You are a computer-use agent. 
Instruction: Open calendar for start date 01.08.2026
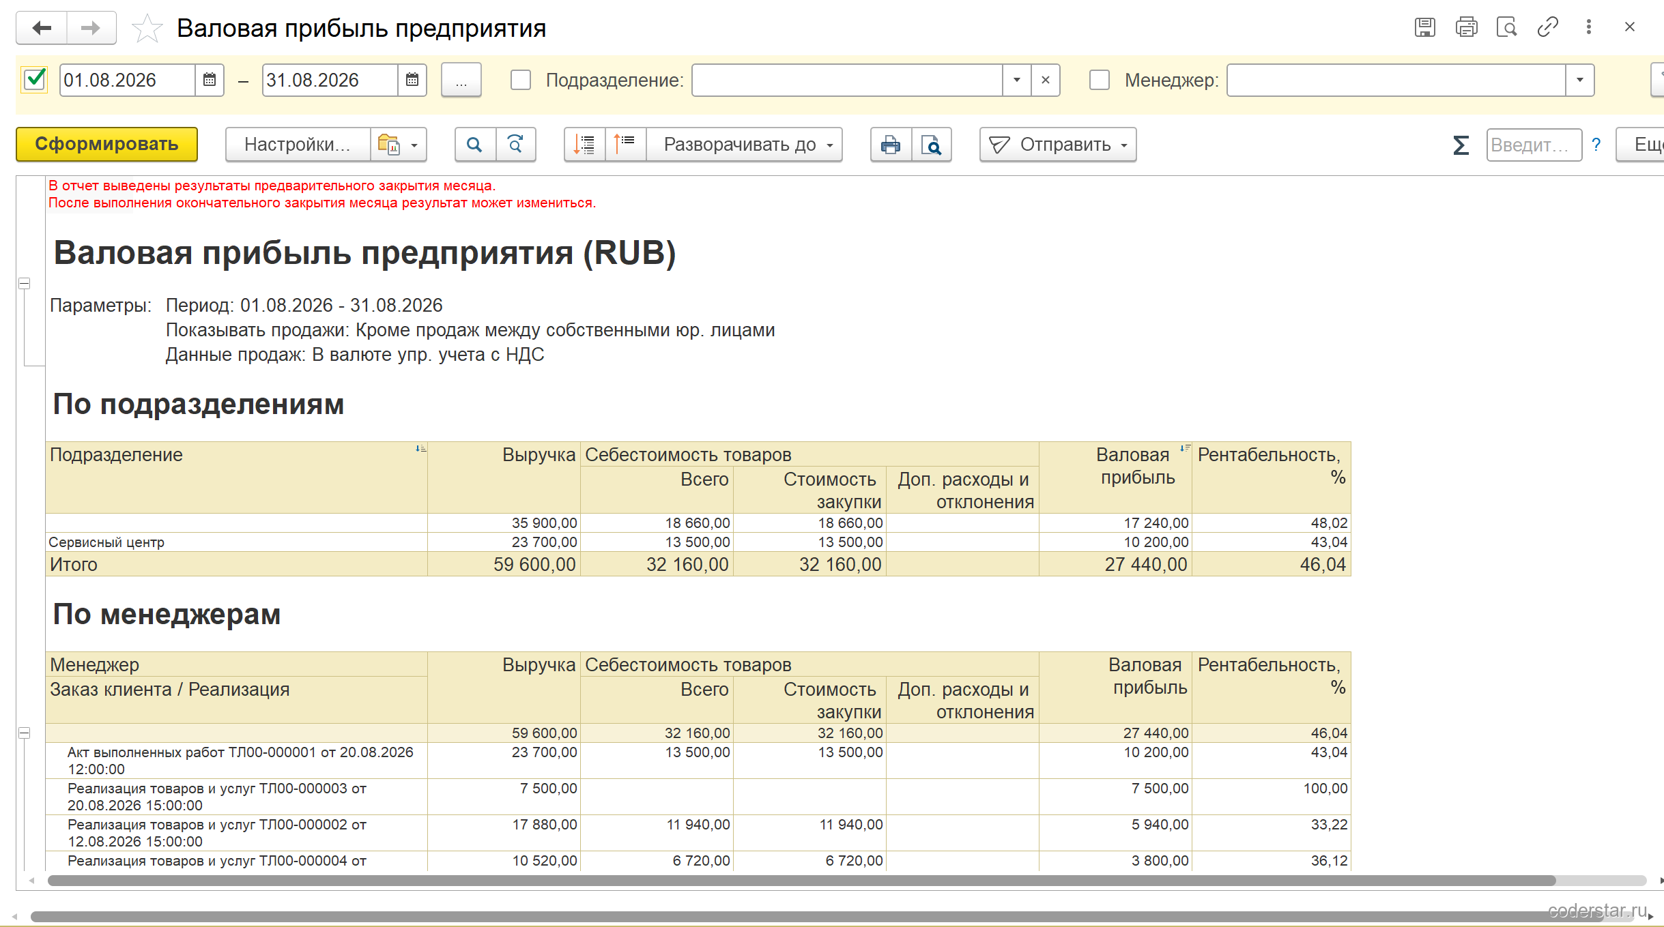click(210, 80)
